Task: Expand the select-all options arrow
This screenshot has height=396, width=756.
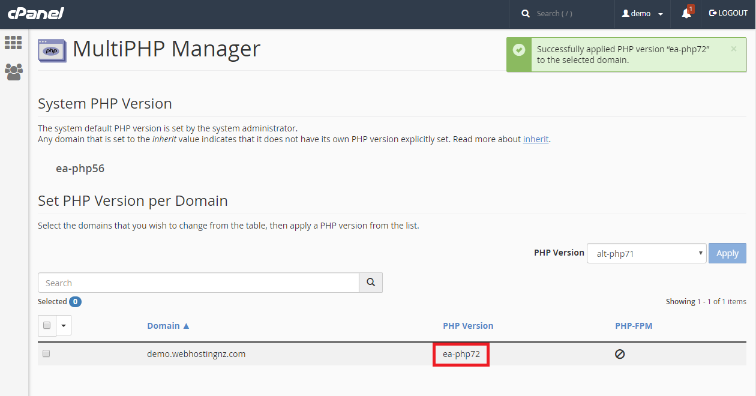Action: tap(64, 326)
